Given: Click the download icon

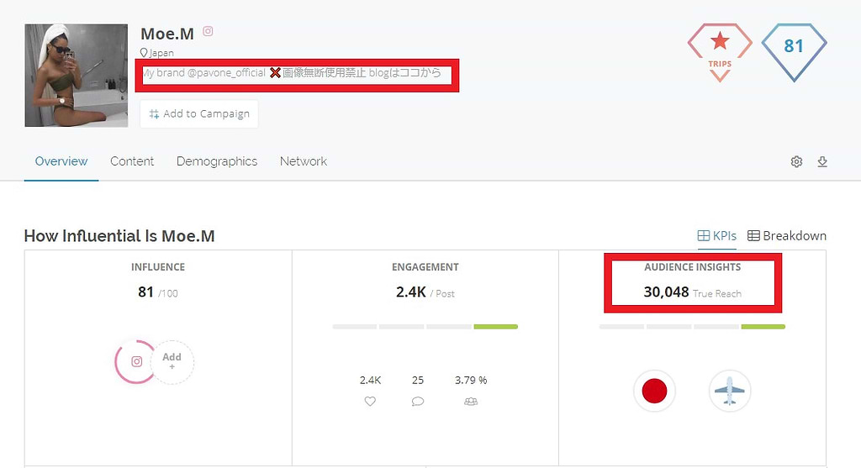Looking at the screenshot, I should click(x=822, y=162).
